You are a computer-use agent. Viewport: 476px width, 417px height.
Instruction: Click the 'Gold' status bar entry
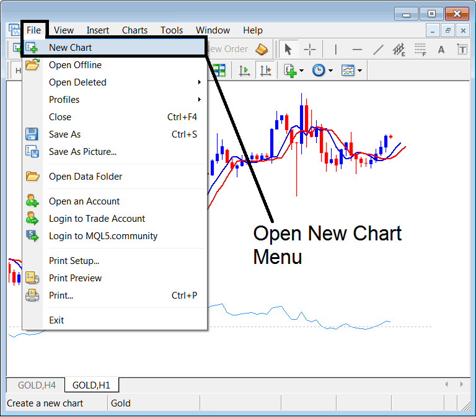coord(120,403)
